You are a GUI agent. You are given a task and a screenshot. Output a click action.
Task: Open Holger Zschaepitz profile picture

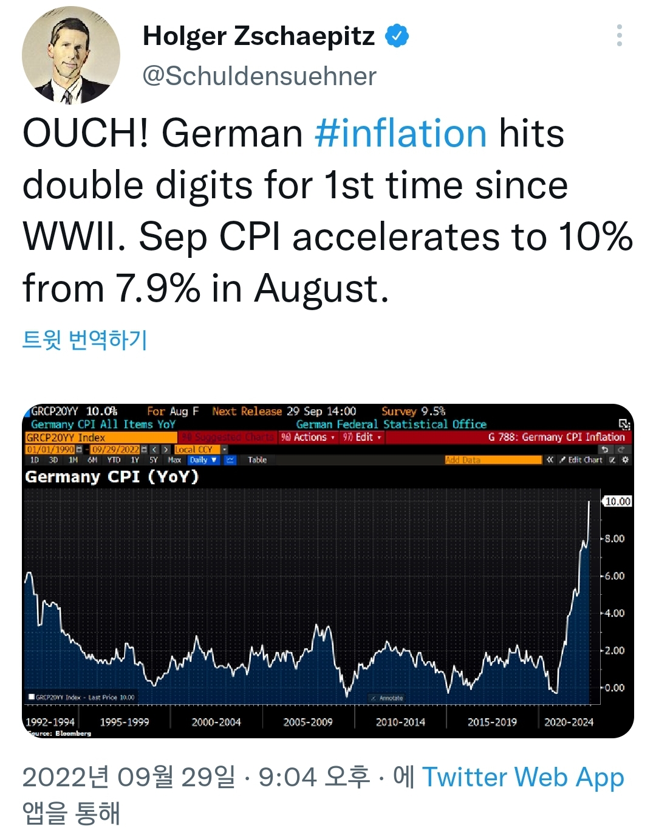71,55
